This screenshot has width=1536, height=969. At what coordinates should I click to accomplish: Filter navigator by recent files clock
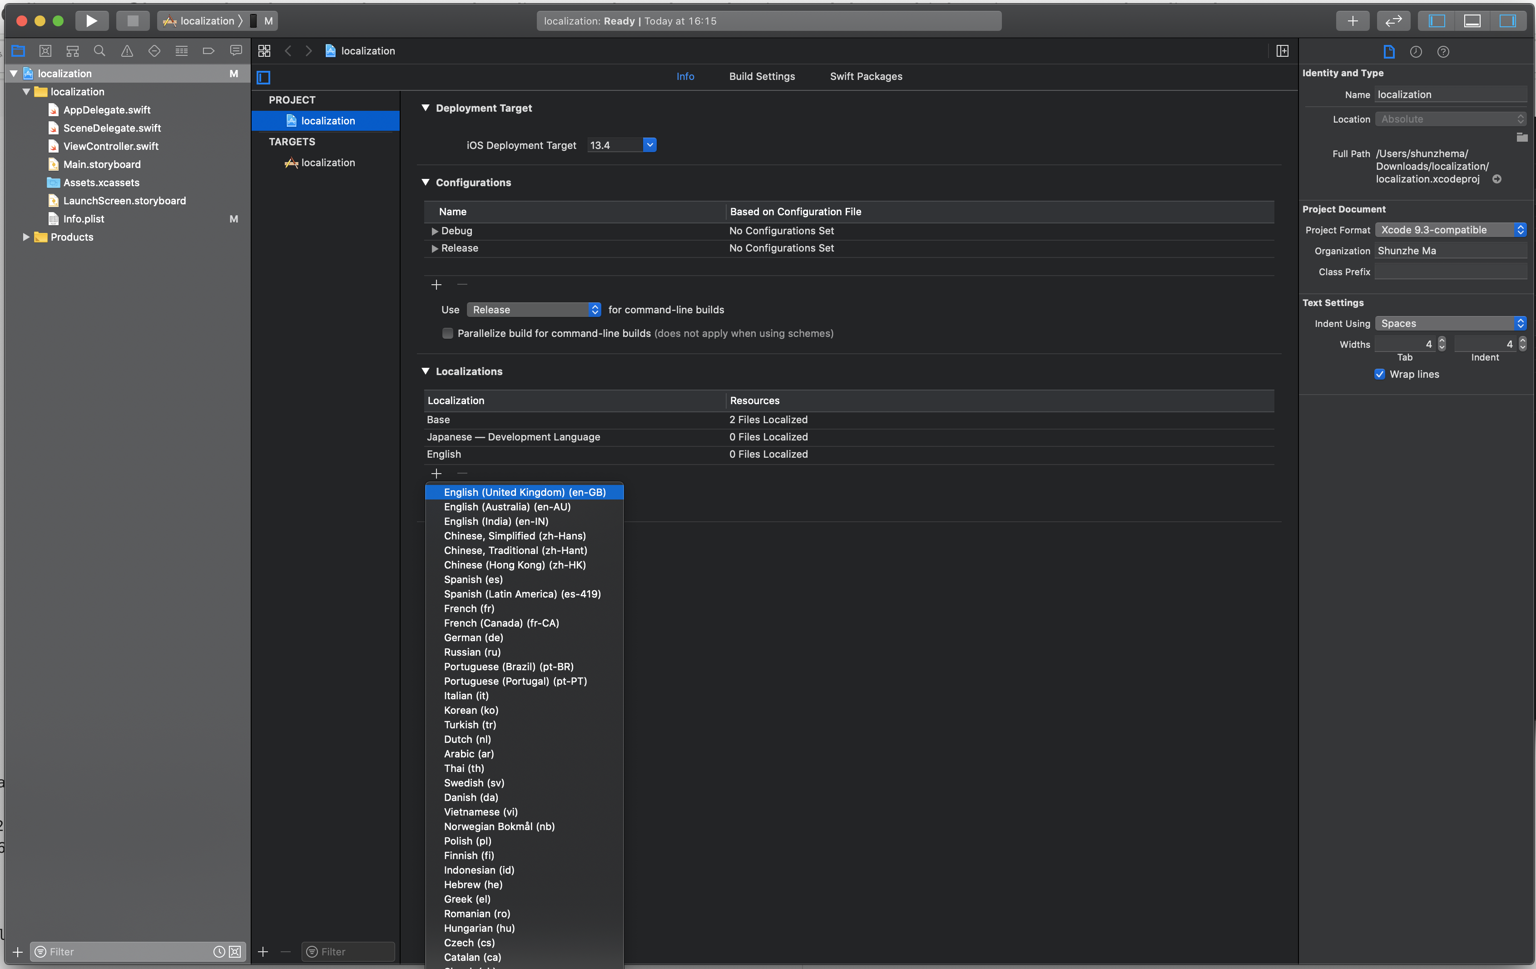(219, 951)
